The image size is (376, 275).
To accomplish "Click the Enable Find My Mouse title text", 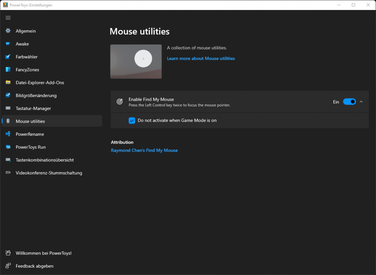I will pos(151,99).
